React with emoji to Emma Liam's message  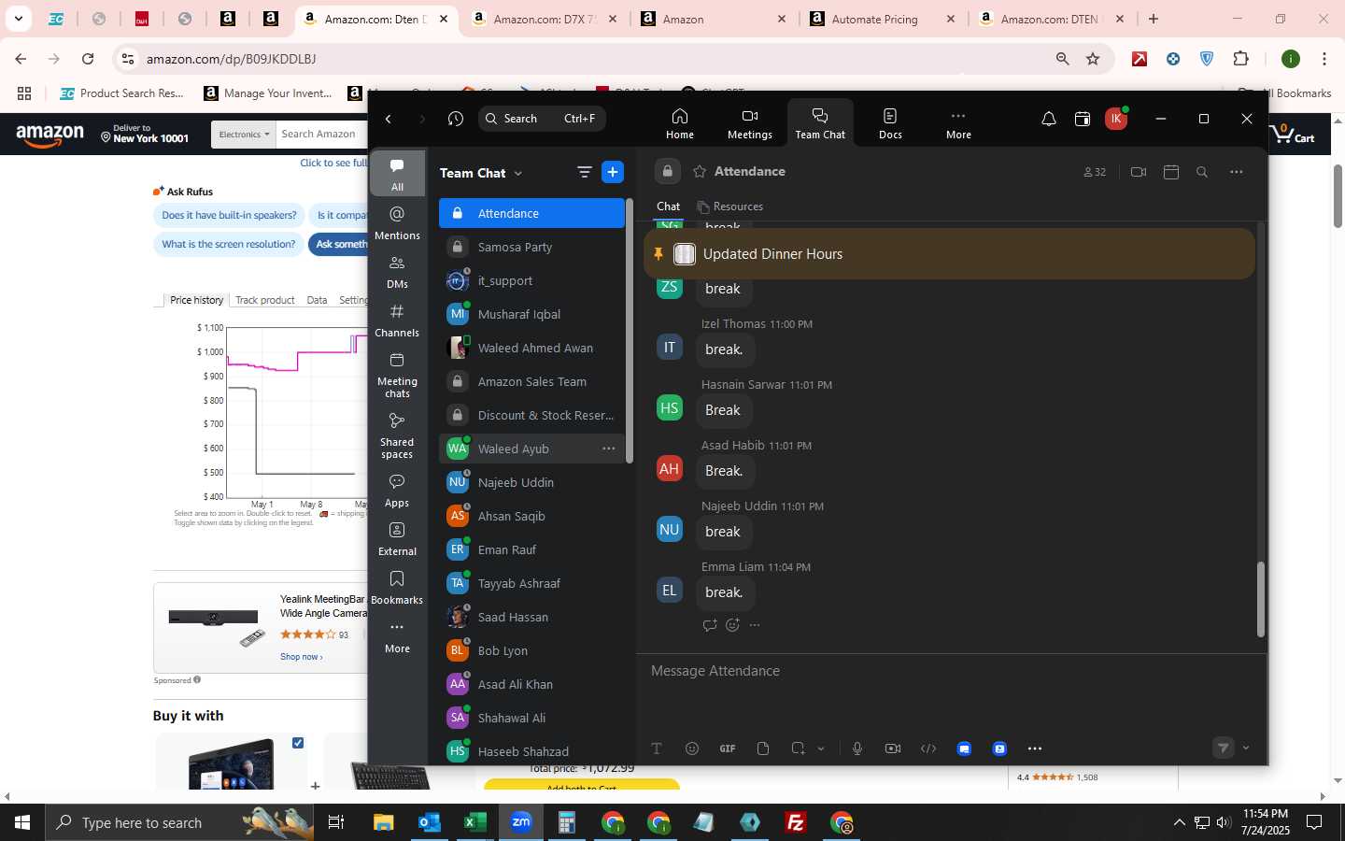732,625
